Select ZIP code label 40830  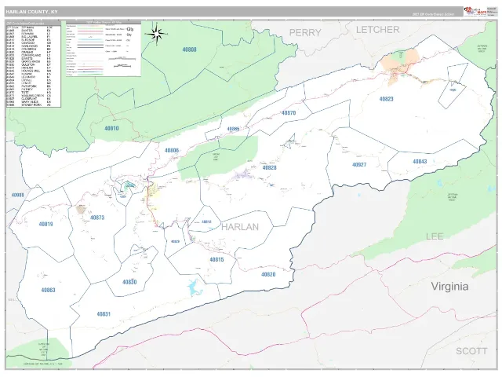coord(129,282)
